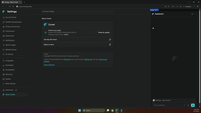Open the Terms of Service link
The width and height of the screenshot is (201, 113).
(x=49, y=65)
